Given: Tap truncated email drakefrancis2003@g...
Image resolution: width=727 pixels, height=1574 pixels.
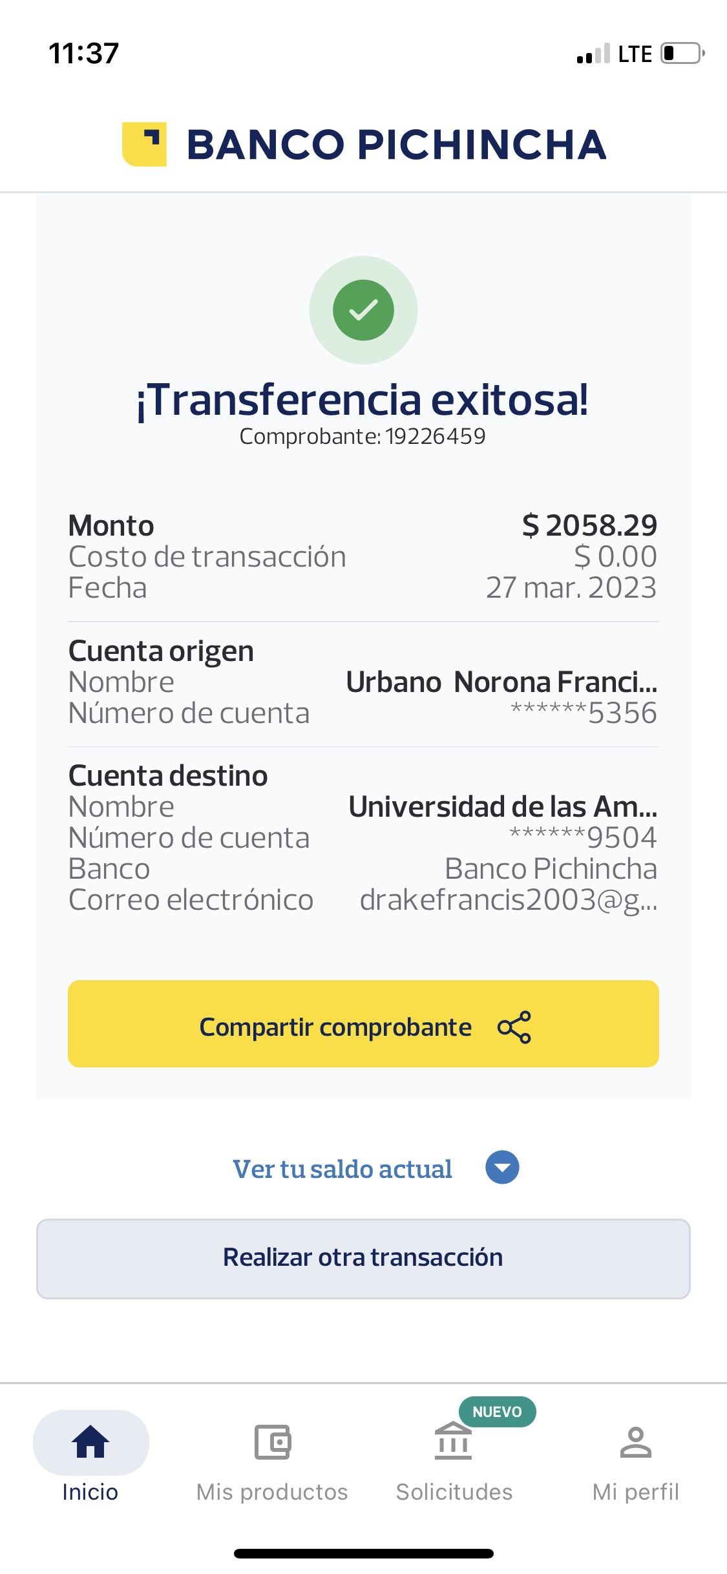Looking at the screenshot, I should [x=508, y=900].
